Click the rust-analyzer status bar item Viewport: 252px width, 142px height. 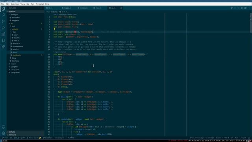pos(59,138)
